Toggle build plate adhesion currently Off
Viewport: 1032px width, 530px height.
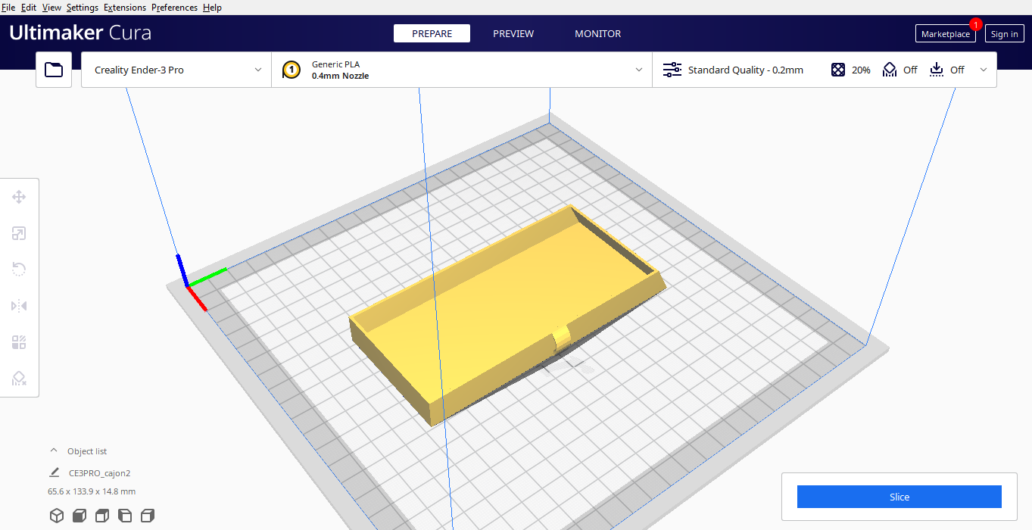[x=946, y=69]
